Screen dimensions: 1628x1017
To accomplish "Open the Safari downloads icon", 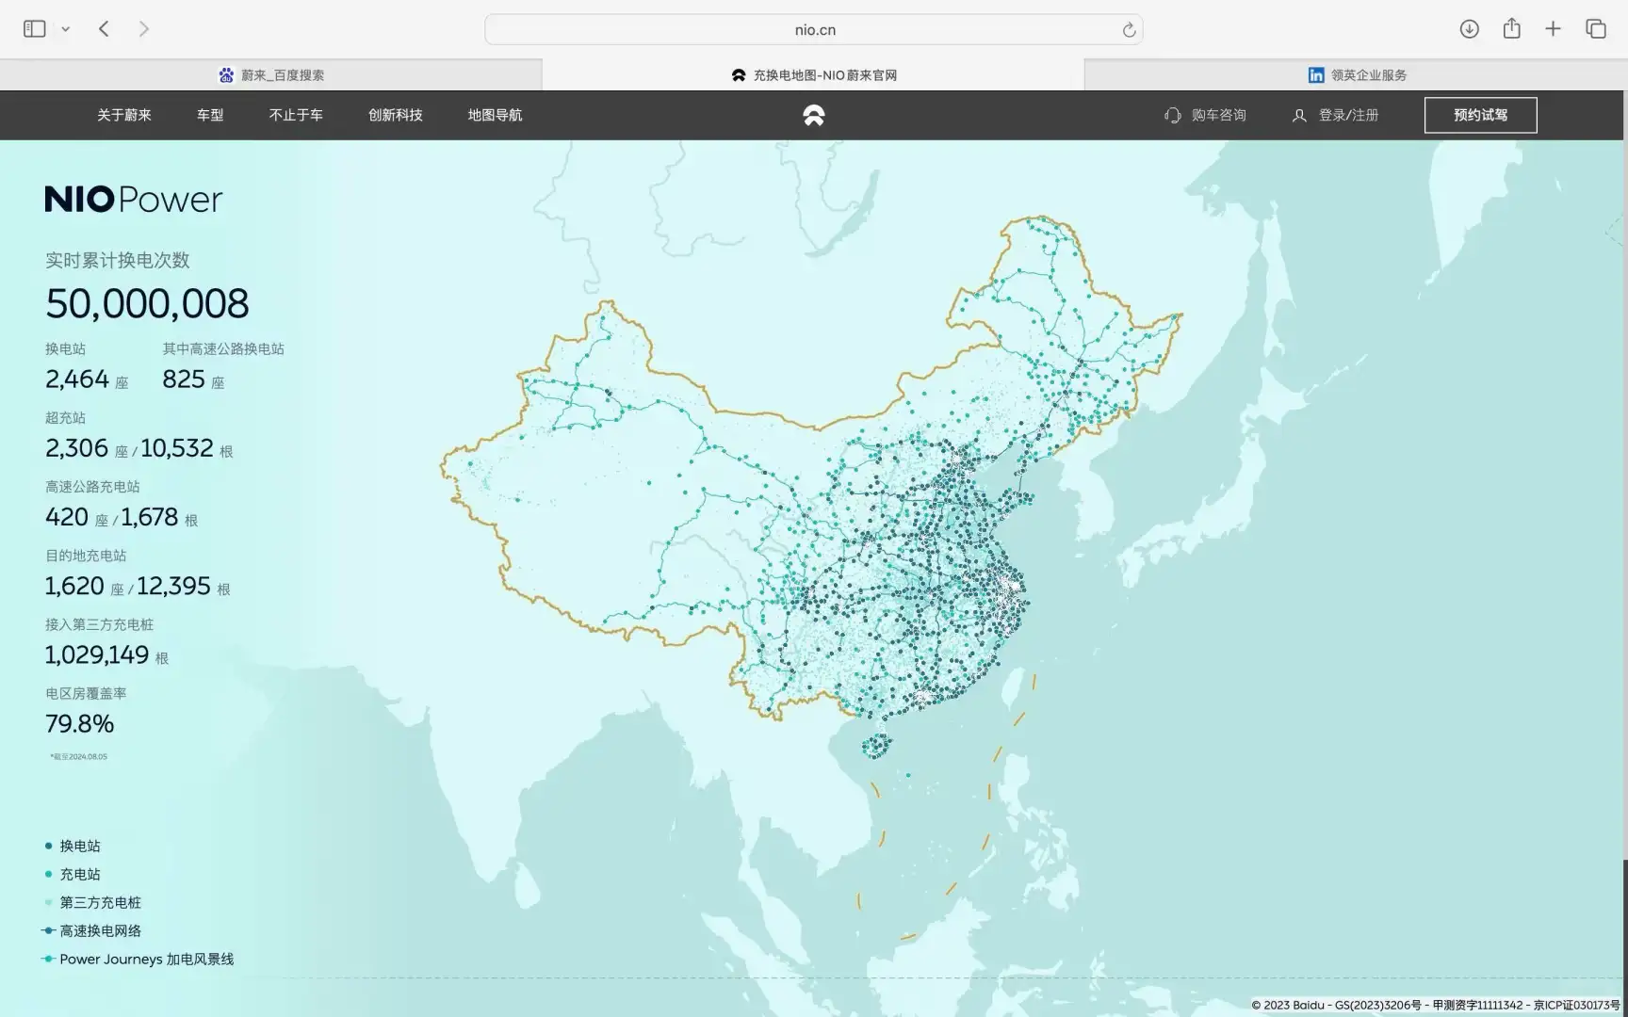I will coord(1469,29).
